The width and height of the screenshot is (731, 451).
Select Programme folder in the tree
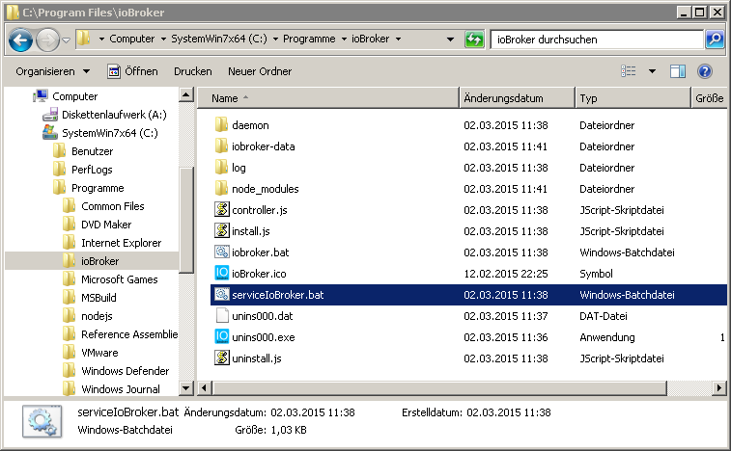click(x=98, y=188)
